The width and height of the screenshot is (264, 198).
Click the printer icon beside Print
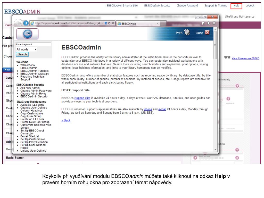point(187,32)
